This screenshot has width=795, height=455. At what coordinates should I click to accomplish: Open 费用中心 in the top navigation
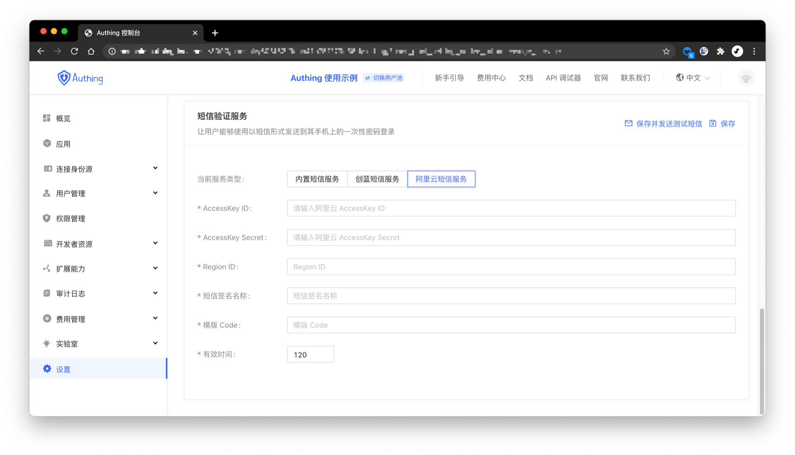tap(491, 78)
